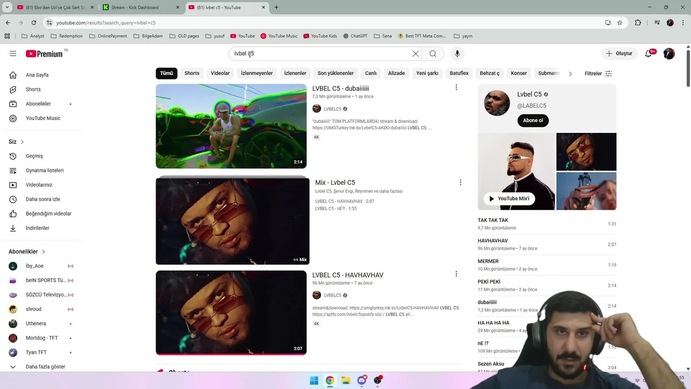Open the Chrome tab search dropdown
The width and height of the screenshot is (691, 389).
click(7, 8)
